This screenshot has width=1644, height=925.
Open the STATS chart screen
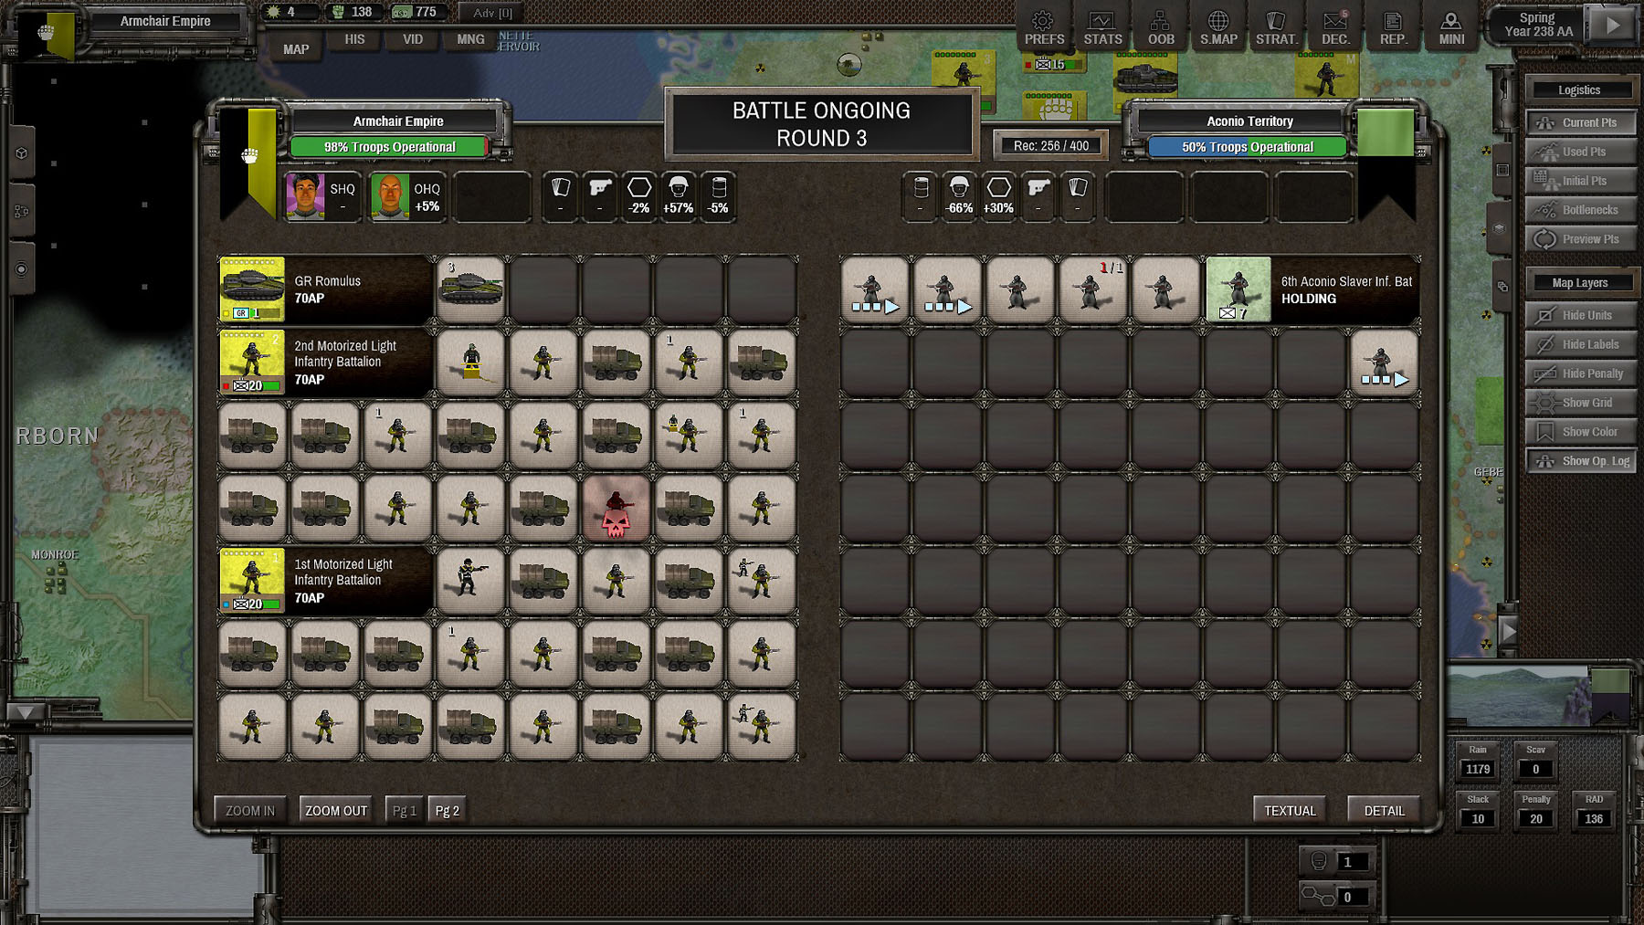point(1102,27)
